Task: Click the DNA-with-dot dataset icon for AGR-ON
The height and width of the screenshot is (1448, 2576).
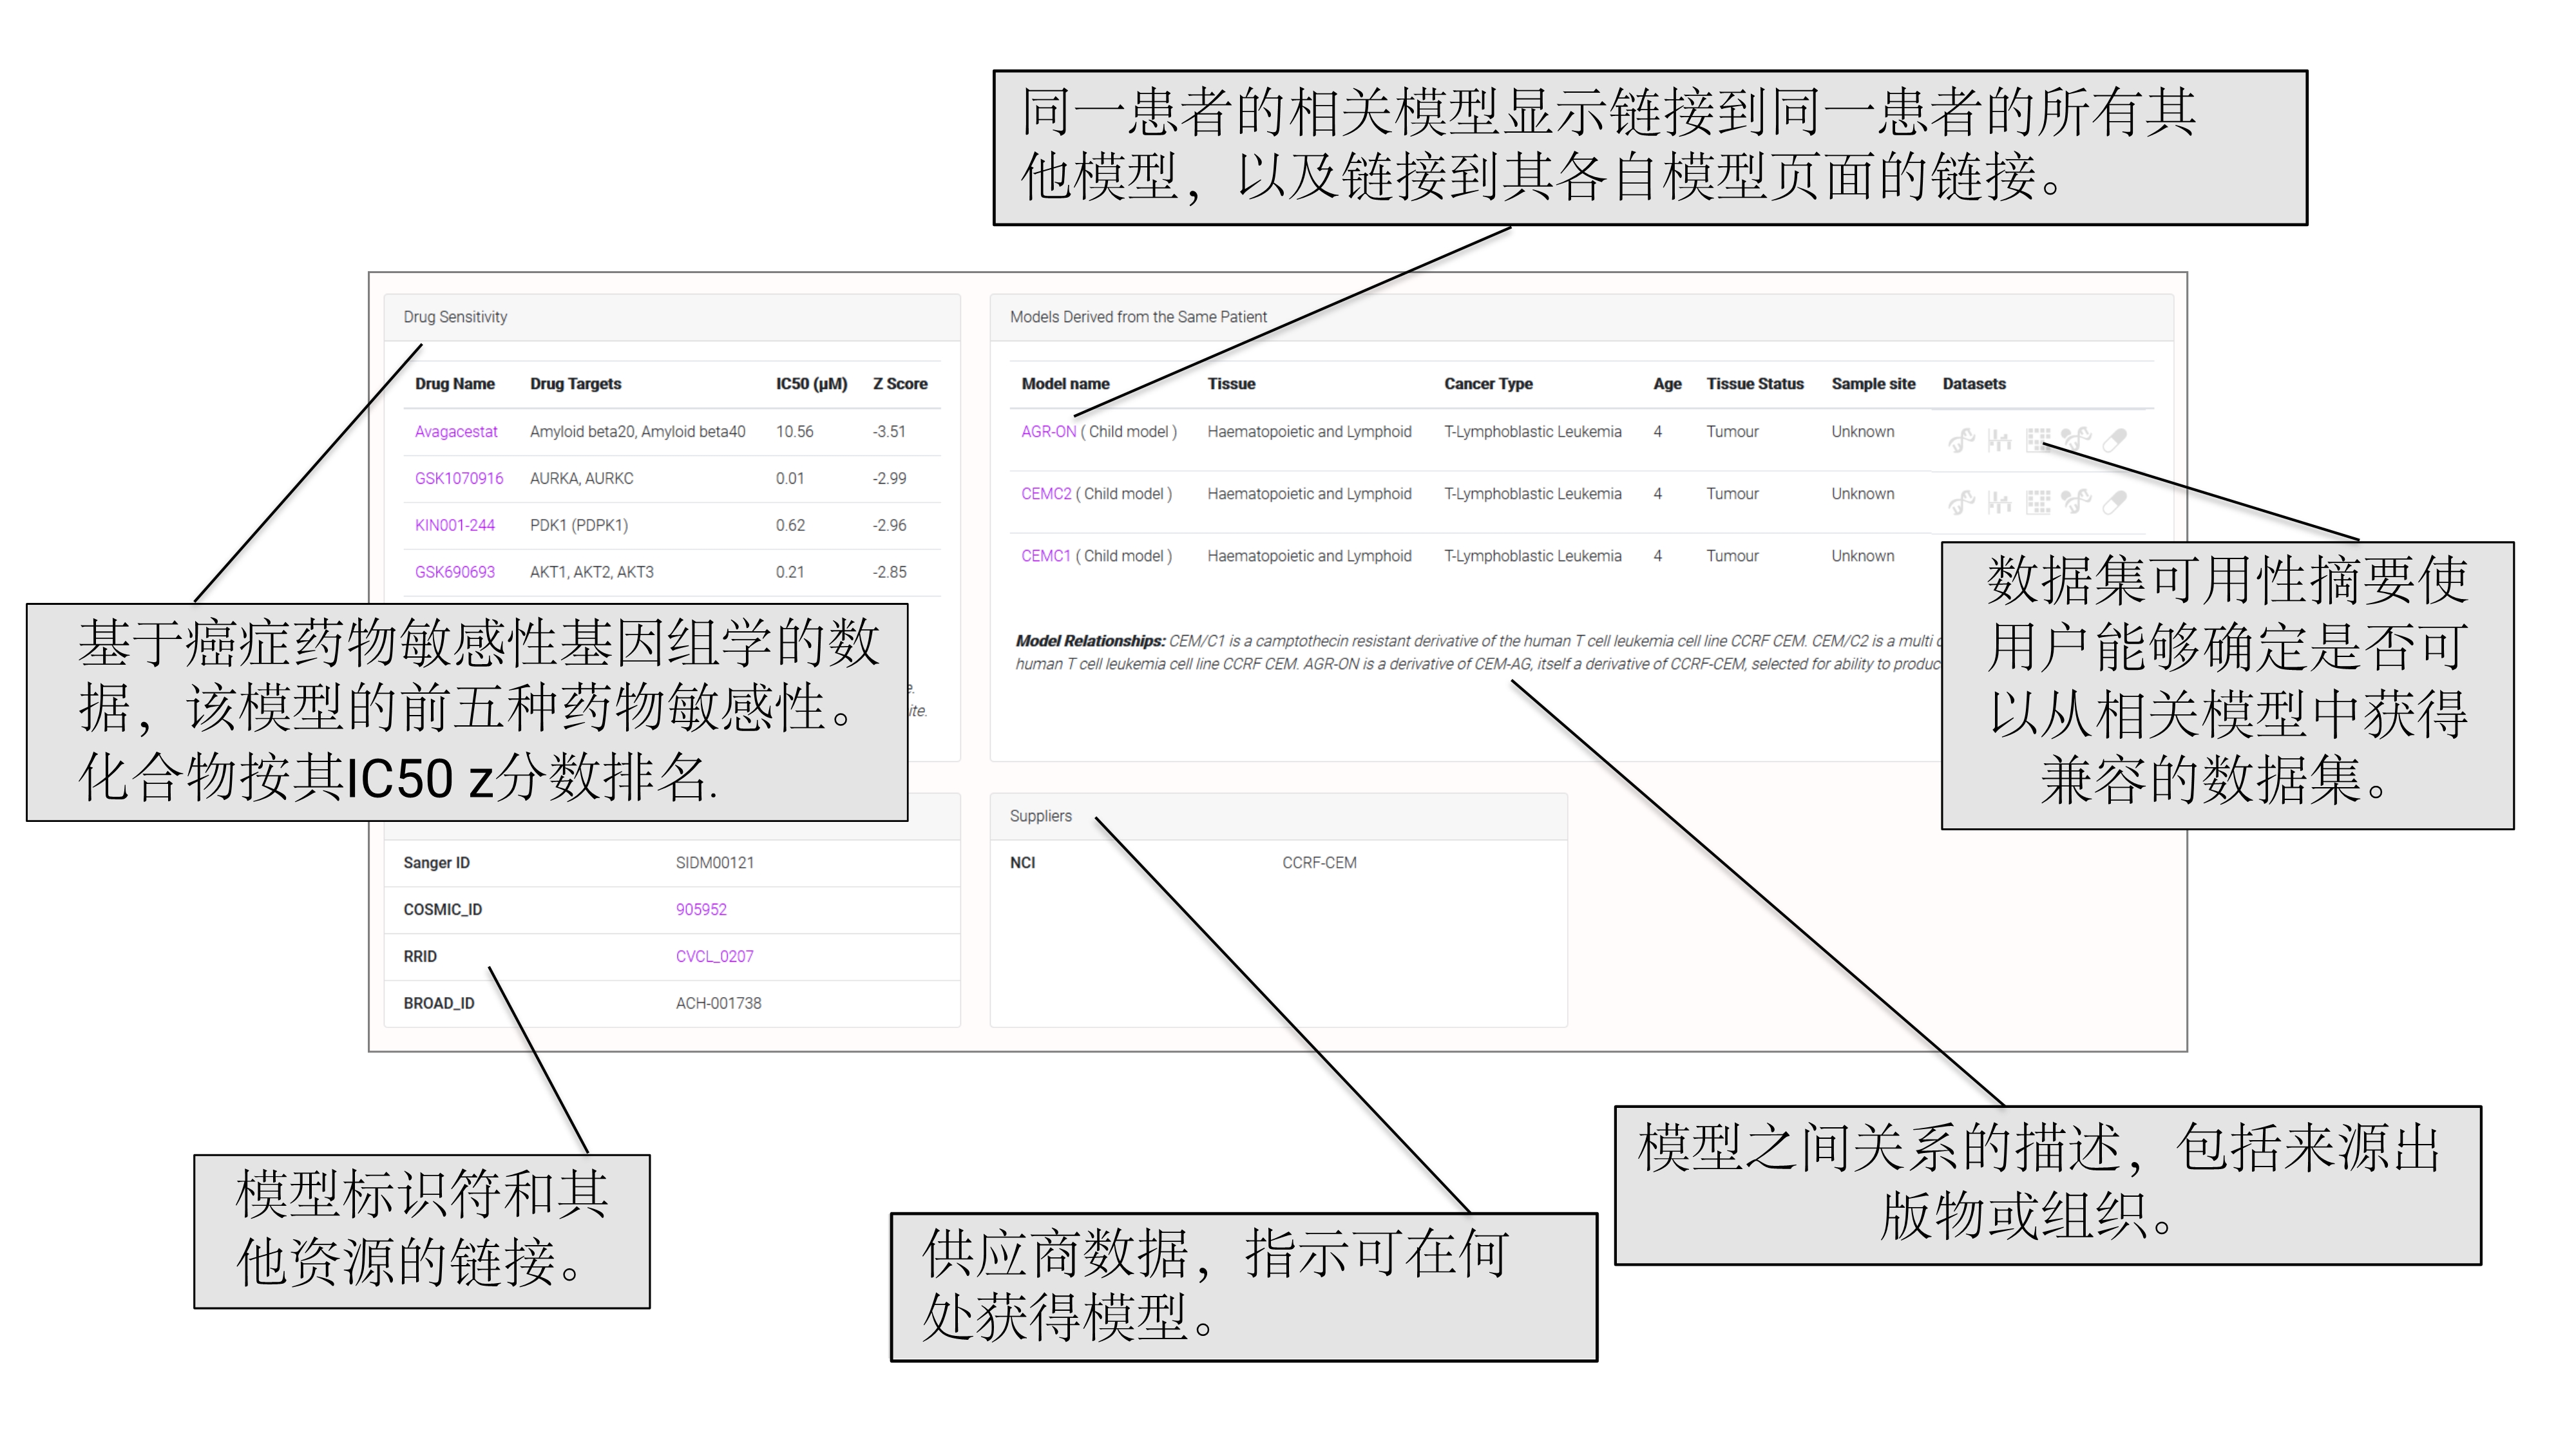Action: [2076, 440]
